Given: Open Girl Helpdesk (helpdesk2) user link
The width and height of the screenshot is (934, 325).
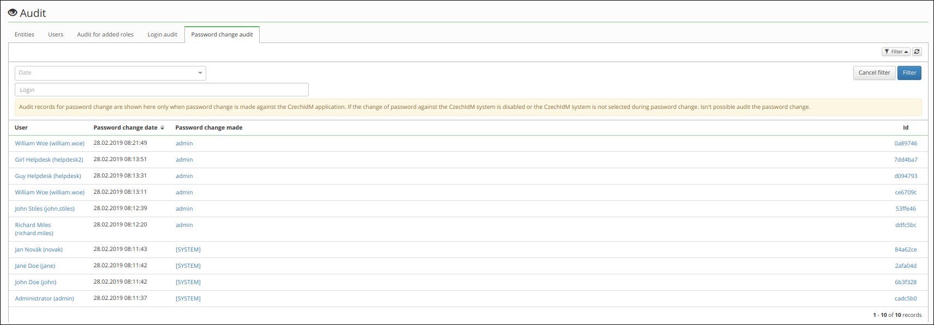Looking at the screenshot, I should click(x=49, y=160).
